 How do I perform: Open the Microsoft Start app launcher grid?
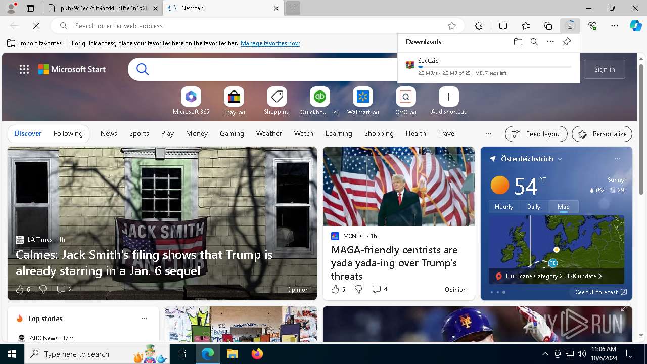tap(24, 69)
